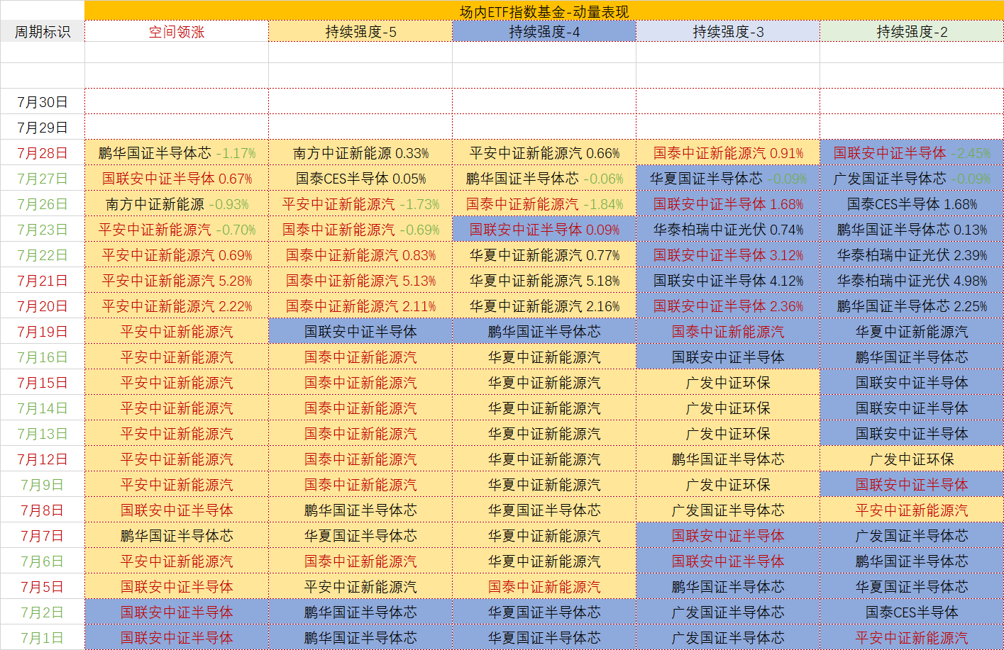Select 华夏国证半导体芯 in the 7月7日 row
The height and width of the screenshot is (650, 1004).
(360, 536)
